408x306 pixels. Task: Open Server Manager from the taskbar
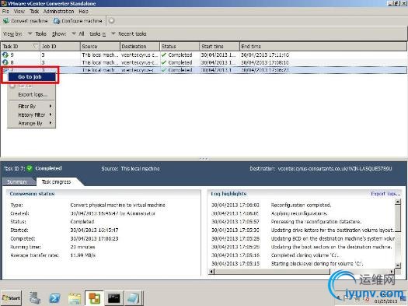[35, 298]
